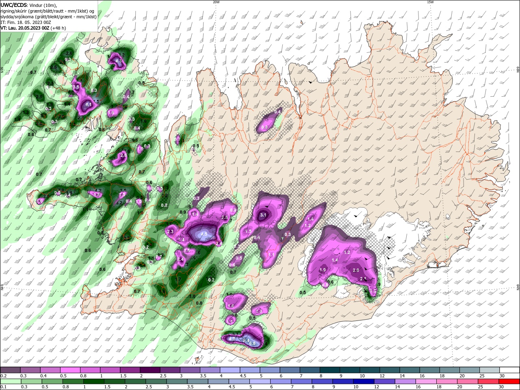Click the '6.8' precipitation value on south coast
The image size is (520, 390).
click(252, 344)
